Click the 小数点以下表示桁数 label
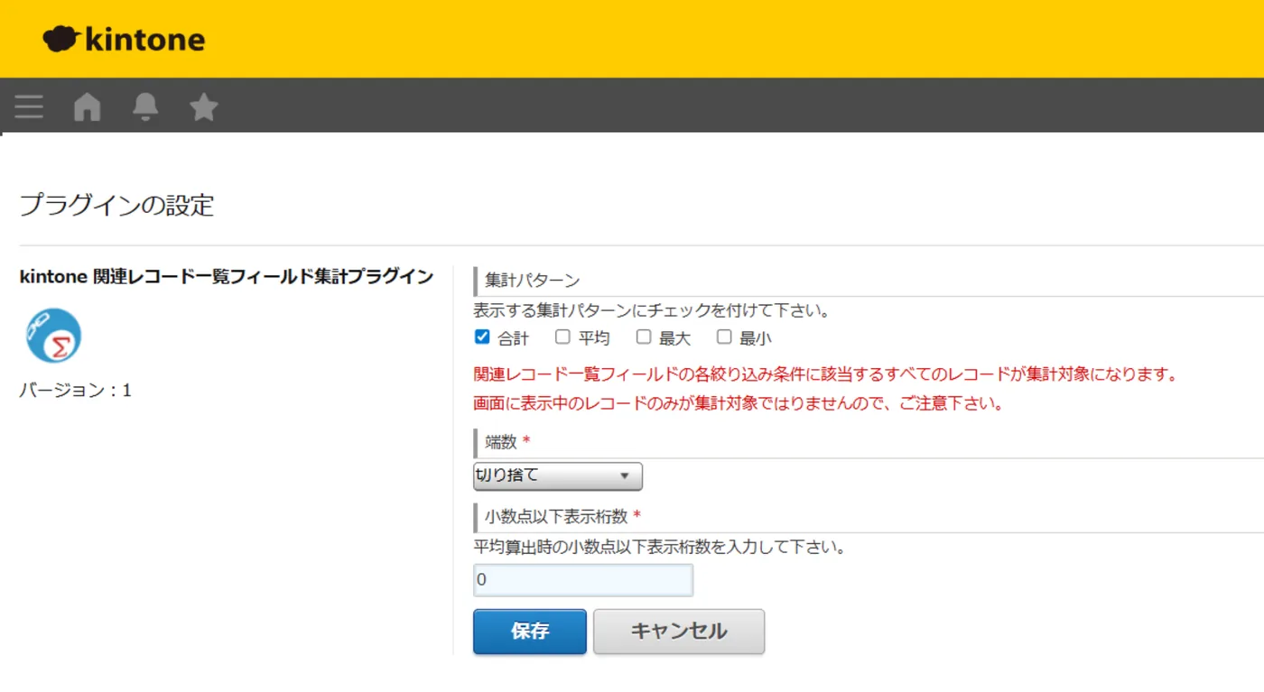The width and height of the screenshot is (1264, 692). 556,517
